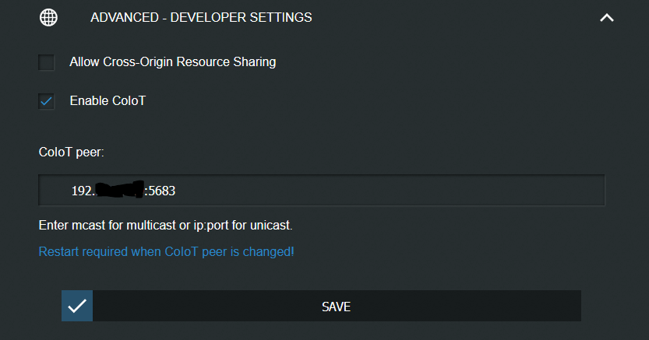Screen dimensions: 649x340
Task: Click the Advanced - Developer Settings header
Action: click(201, 17)
